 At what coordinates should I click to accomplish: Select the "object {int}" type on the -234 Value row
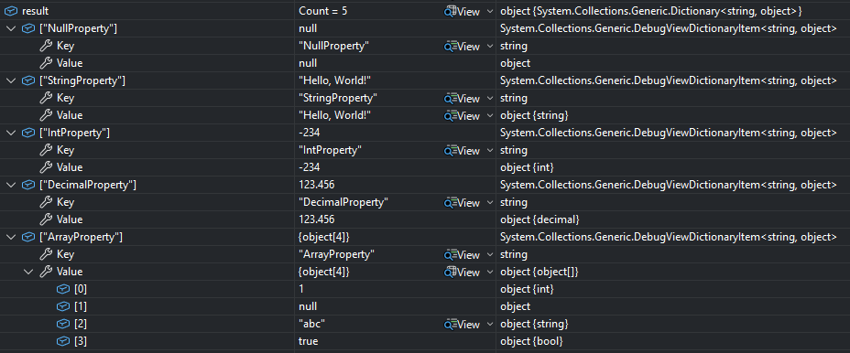[527, 167]
